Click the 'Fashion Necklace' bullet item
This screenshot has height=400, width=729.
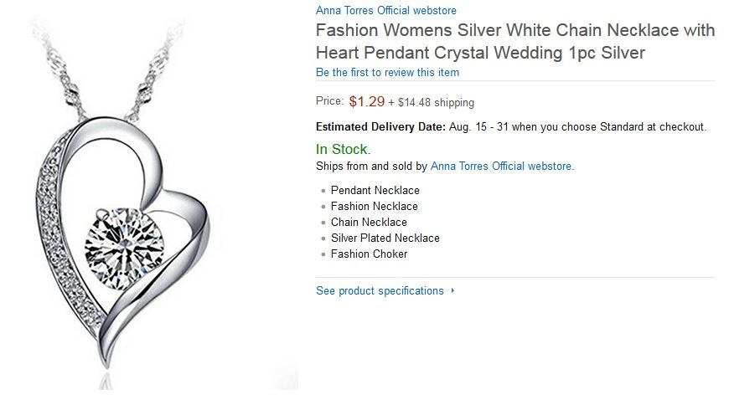pyautogui.click(x=374, y=207)
